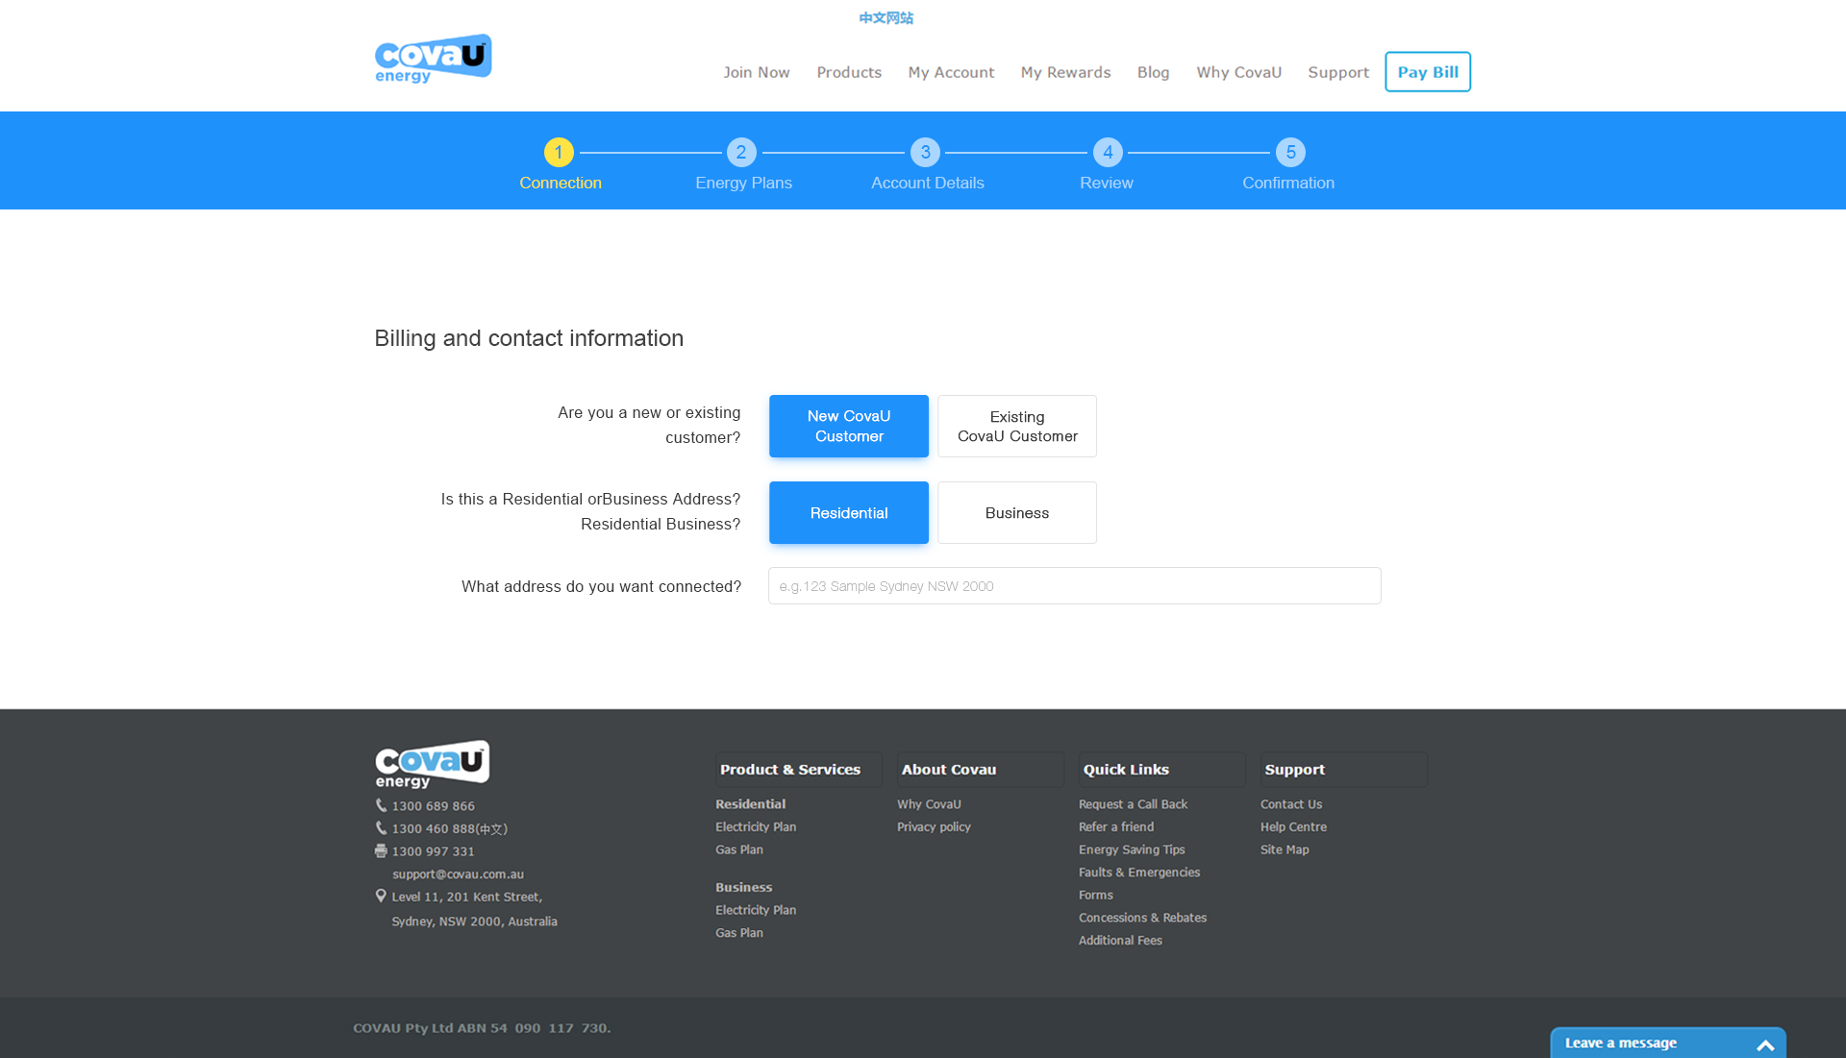This screenshot has height=1058, width=1846.
Task: Open Residential Gas Plan link
Action: pyautogui.click(x=739, y=849)
